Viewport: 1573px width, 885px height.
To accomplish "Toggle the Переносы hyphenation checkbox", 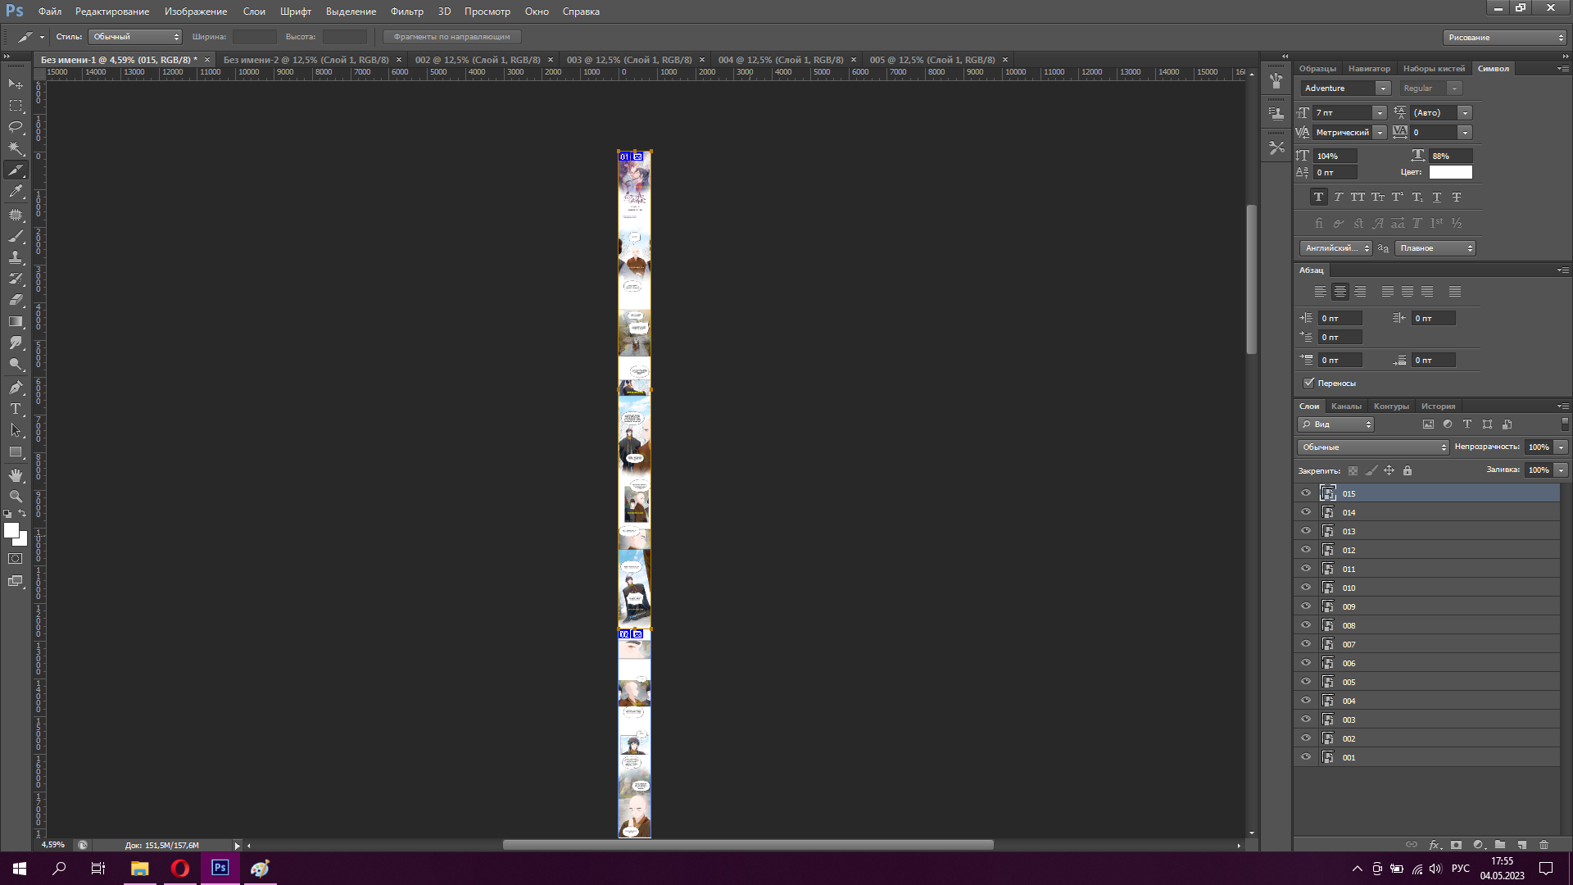I will pyautogui.click(x=1308, y=383).
